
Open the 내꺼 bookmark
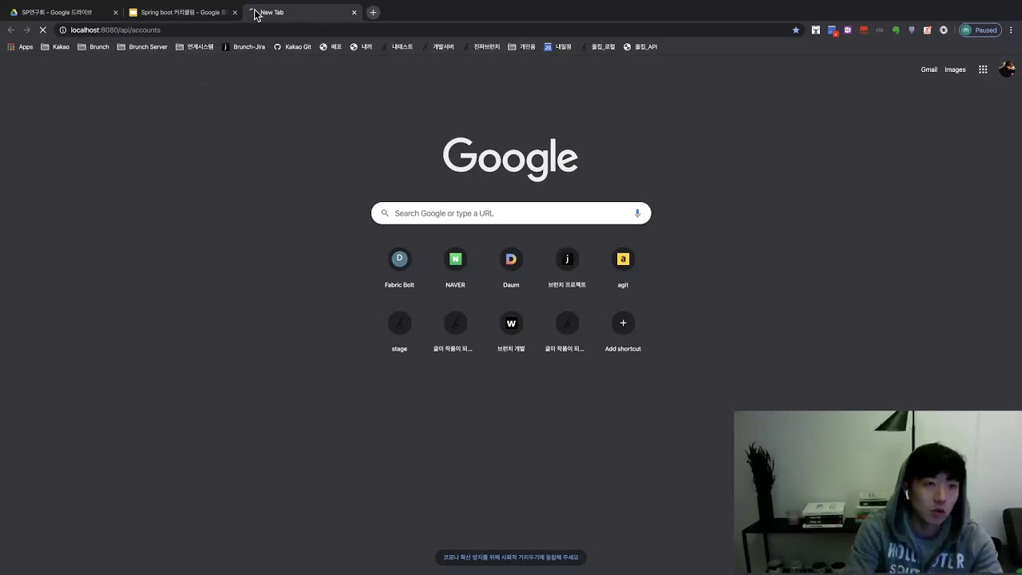pos(361,47)
